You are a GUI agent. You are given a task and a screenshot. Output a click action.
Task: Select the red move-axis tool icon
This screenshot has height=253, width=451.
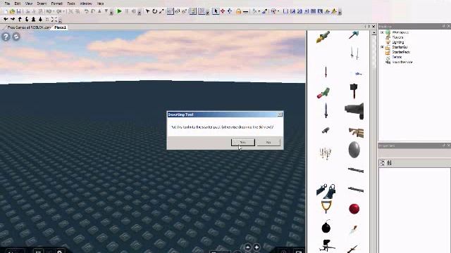click(x=223, y=11)
